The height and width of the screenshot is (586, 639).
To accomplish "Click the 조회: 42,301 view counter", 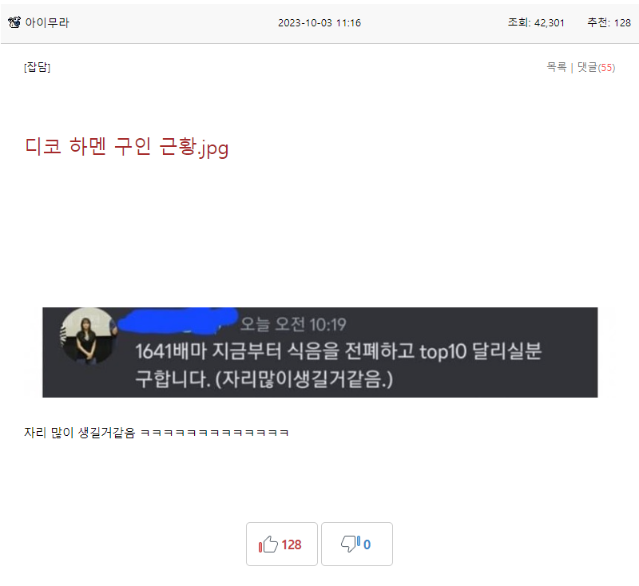I will coord(536,22).
